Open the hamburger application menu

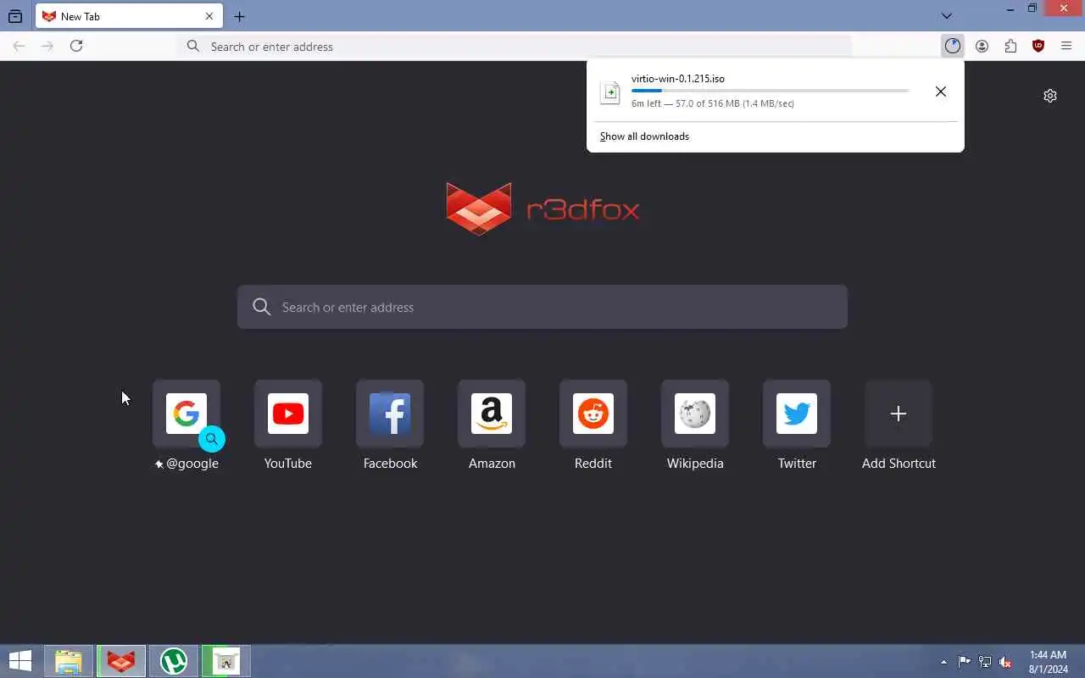[x=1066, y=46]
